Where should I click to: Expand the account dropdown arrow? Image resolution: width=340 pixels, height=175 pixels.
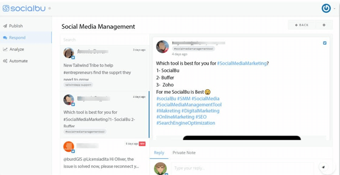(334, 9)
